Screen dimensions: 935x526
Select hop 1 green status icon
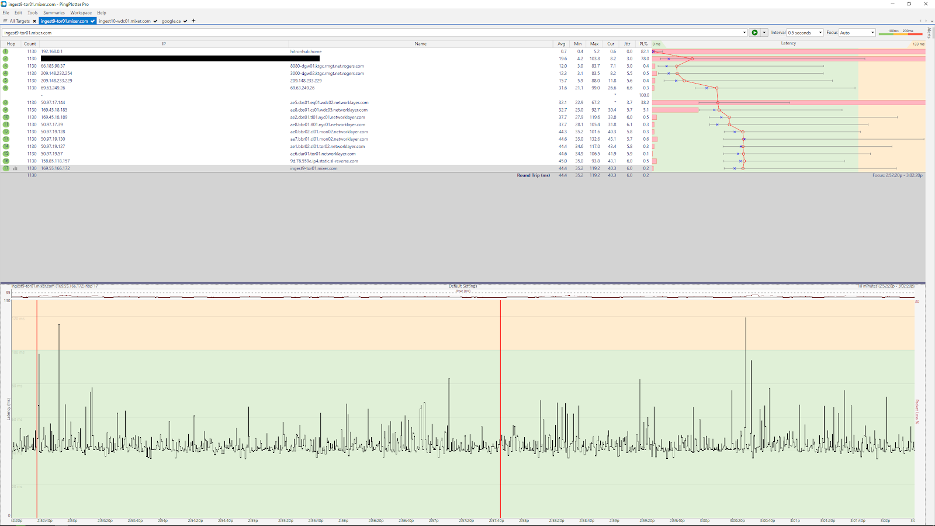[6, 51]
